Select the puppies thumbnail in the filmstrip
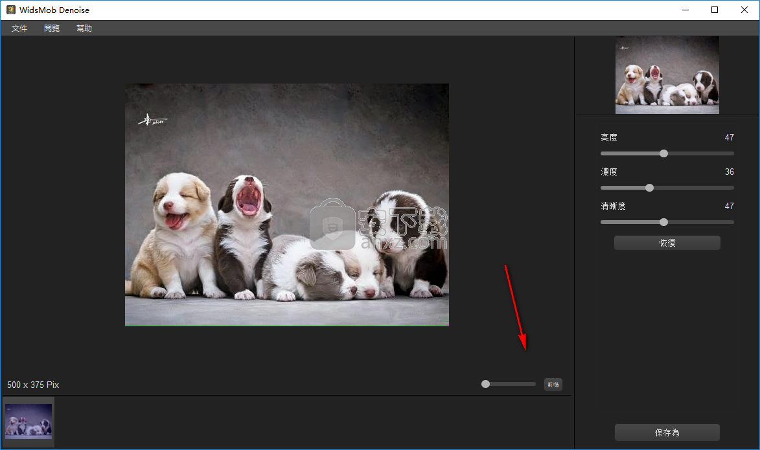The height and width of the screenshot is (450, 760). (29, 422)
